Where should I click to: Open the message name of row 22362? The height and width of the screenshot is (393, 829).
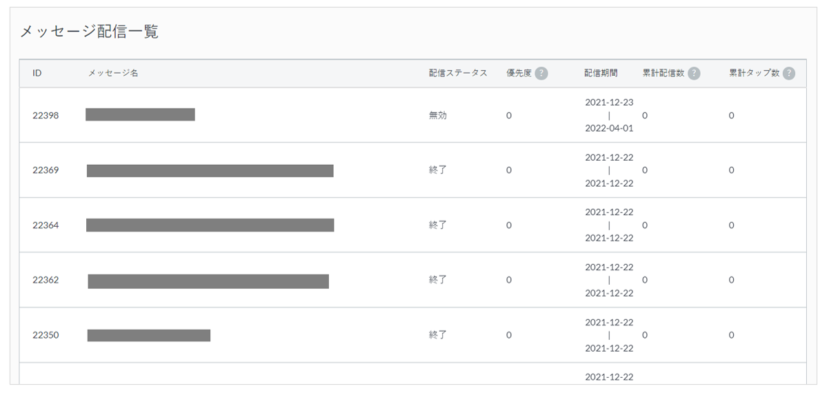(208, 281)
